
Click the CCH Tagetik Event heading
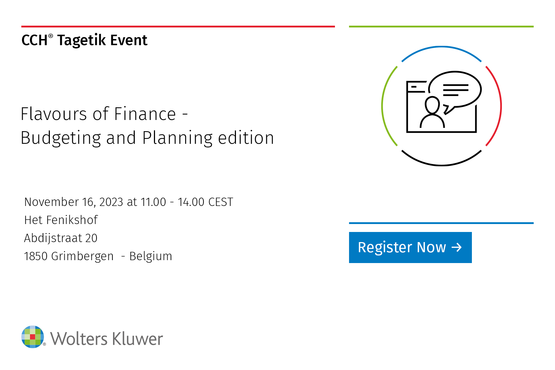pyautogui.click(x=85, y=40)
